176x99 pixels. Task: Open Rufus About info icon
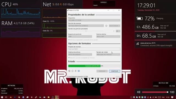tap(73, 71)
